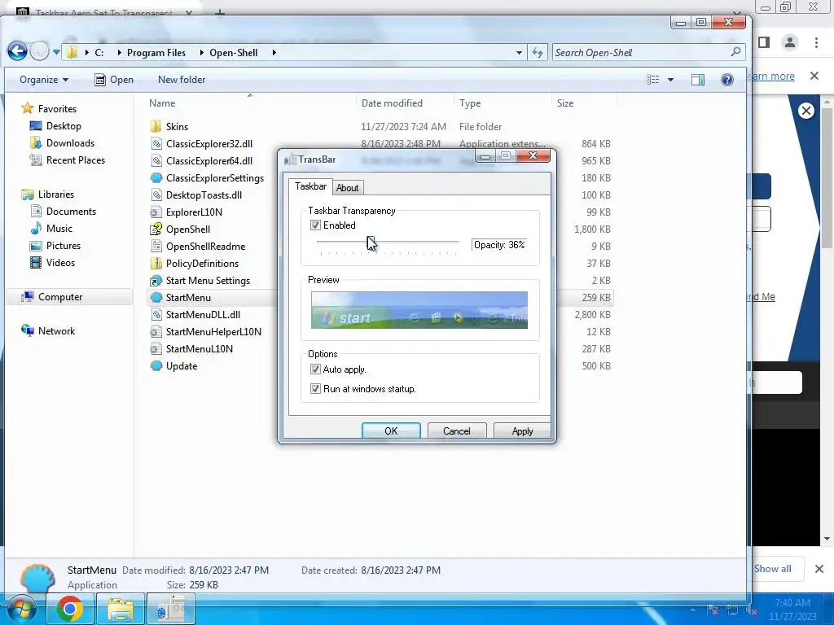Click the Chrome profile avatar icon
834x625 pixels.
click(790, 42)
